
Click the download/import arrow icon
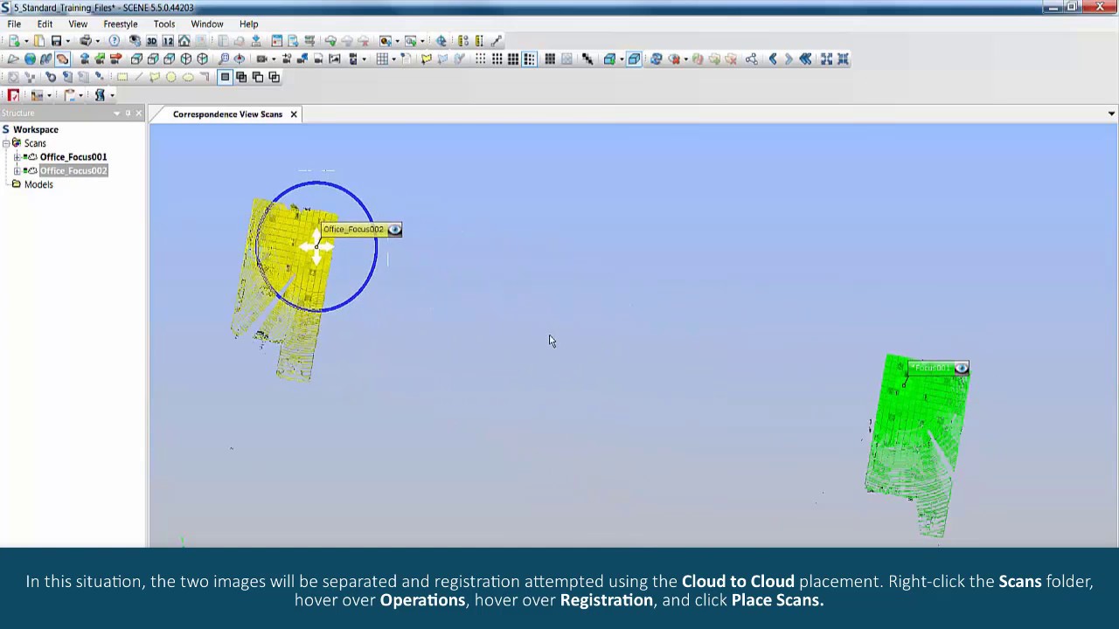[256, 41]
